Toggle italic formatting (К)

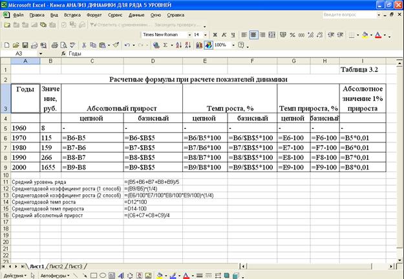[224, 35]
